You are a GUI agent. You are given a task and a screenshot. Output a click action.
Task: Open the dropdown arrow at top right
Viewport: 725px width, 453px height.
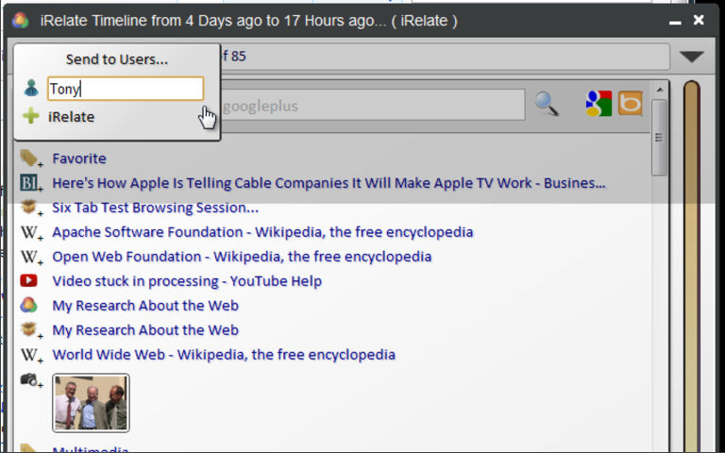(692, 57)
